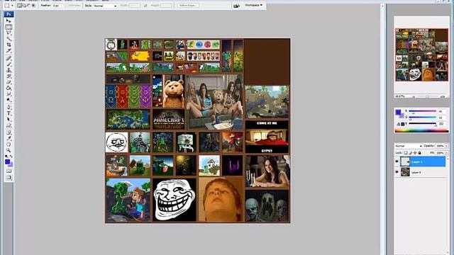Select the Magic Wand tool

pos(9,39)
